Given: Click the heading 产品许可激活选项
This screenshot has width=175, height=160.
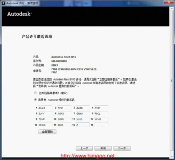Looking at the screenshot, I should 37,37.
